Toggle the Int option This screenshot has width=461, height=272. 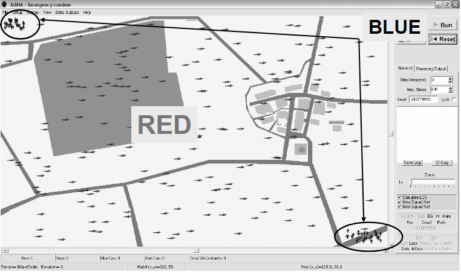(437, 216)
